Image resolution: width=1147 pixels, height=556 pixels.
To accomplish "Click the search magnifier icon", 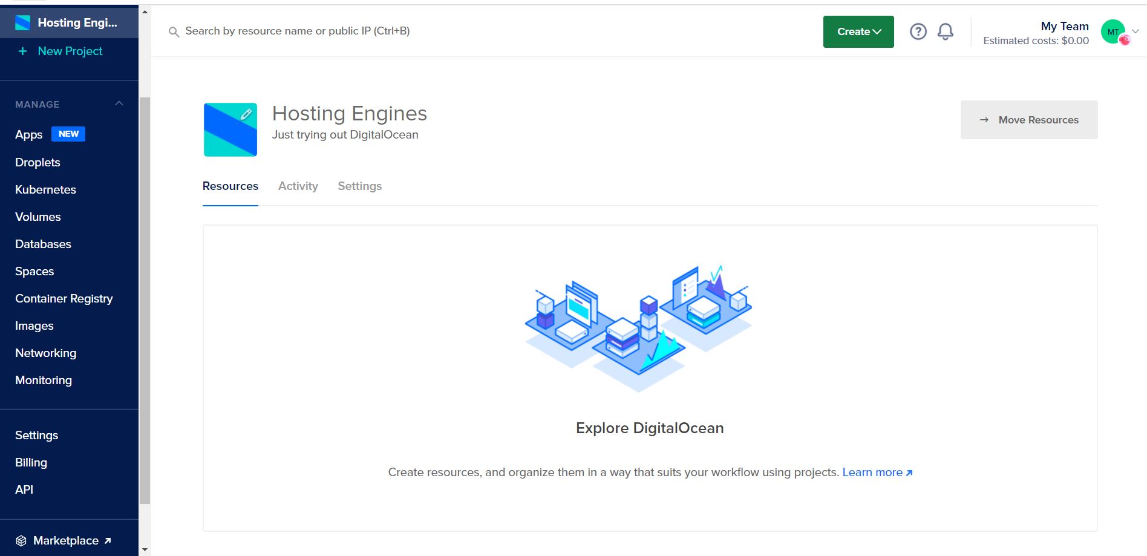I will point(174,31).
